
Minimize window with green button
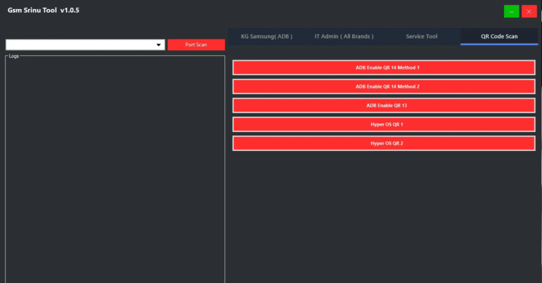click(511, 12)
